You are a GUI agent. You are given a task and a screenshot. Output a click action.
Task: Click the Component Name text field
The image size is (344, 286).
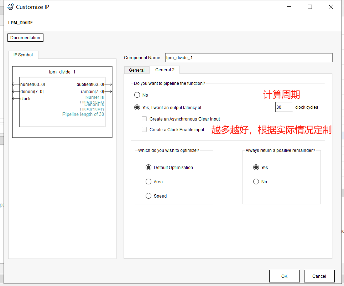[249, 57]
